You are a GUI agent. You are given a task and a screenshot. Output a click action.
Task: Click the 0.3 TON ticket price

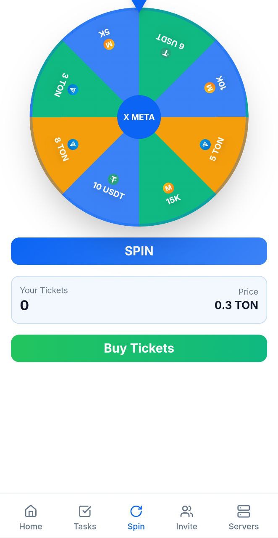[236, 305]
